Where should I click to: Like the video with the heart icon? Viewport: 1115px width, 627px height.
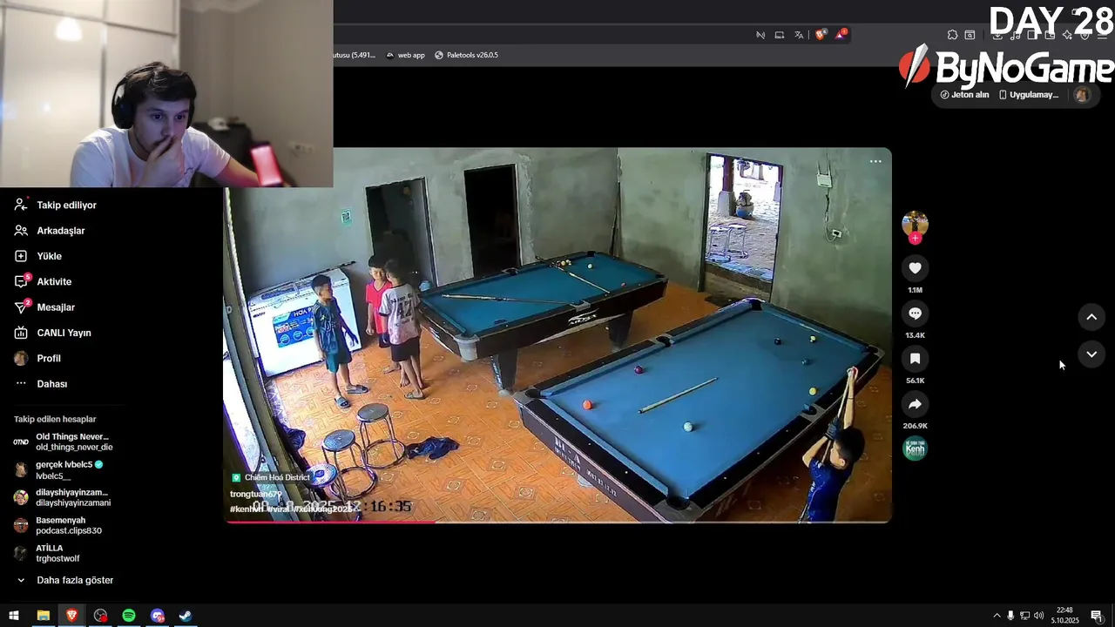(x=915, y=268)
